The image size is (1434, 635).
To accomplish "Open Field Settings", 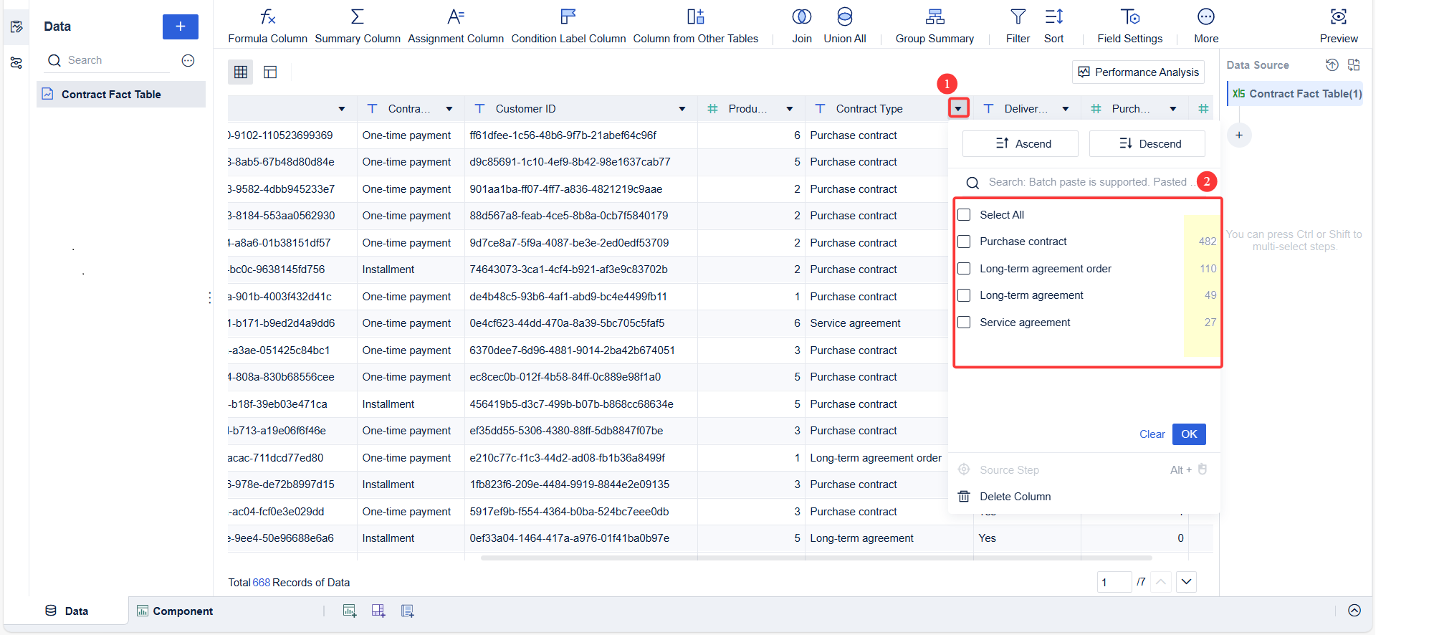I will coord(1129,26).
